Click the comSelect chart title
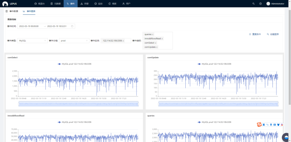 pyautogui.click(x=13, y=58)
